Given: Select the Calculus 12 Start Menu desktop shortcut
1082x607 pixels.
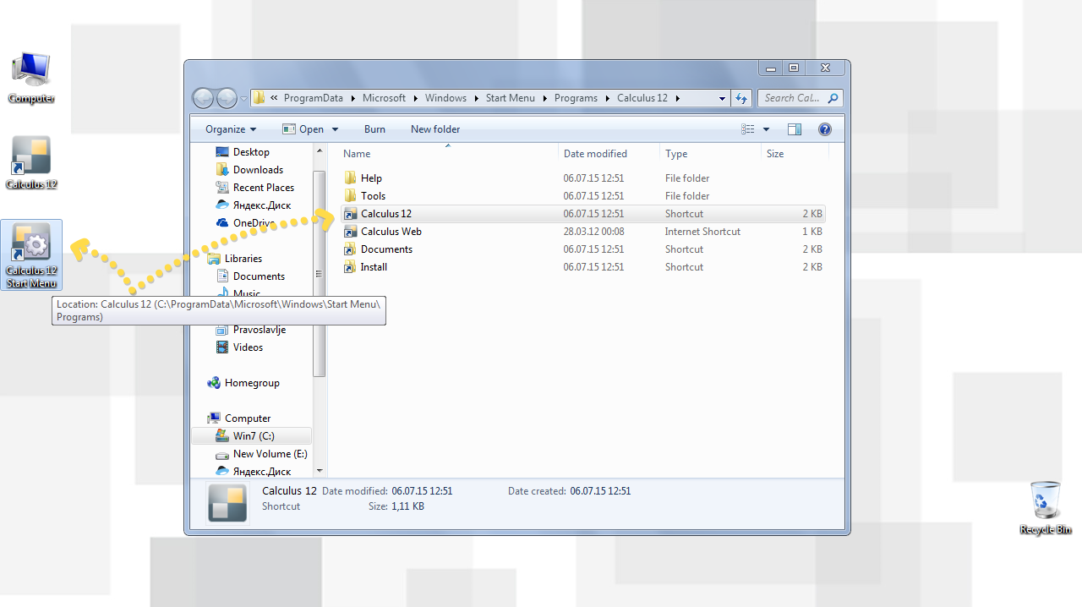Looking at the screenshot, I should point(31,254).
